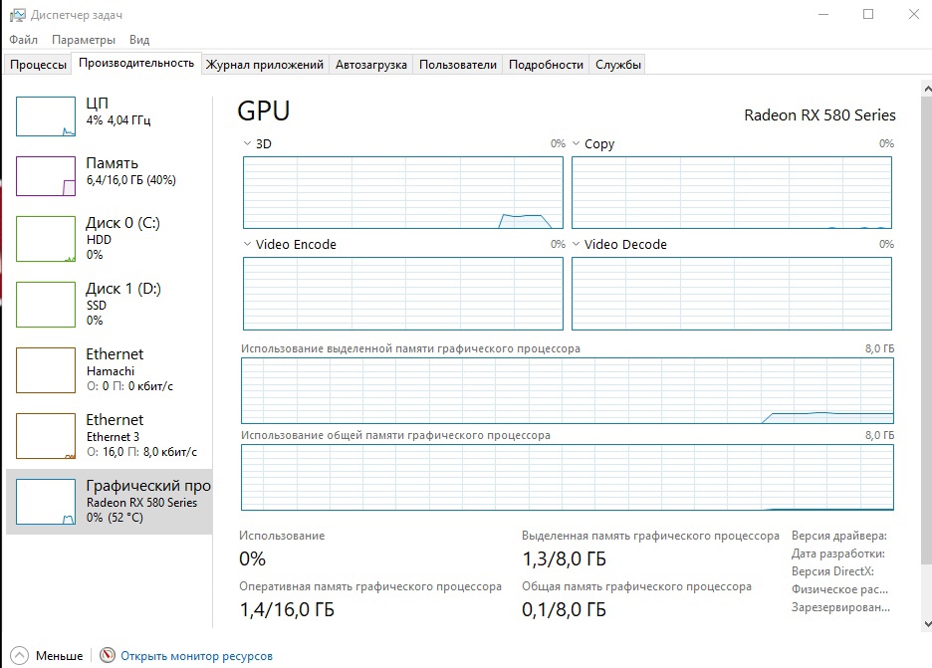This screenshot has width=932, height=668.
Task: Switch to the Процессы tab
Action: (x=38, y=65)
